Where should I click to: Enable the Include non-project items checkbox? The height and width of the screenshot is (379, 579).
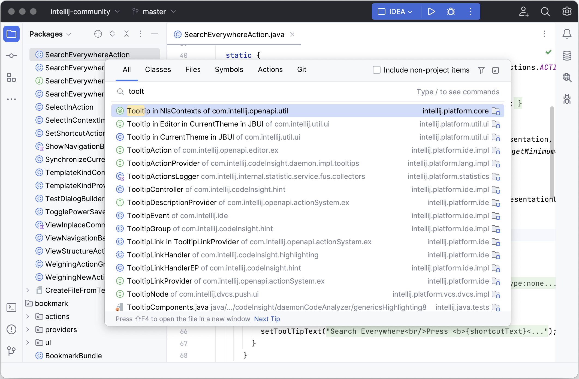point(377,70)
